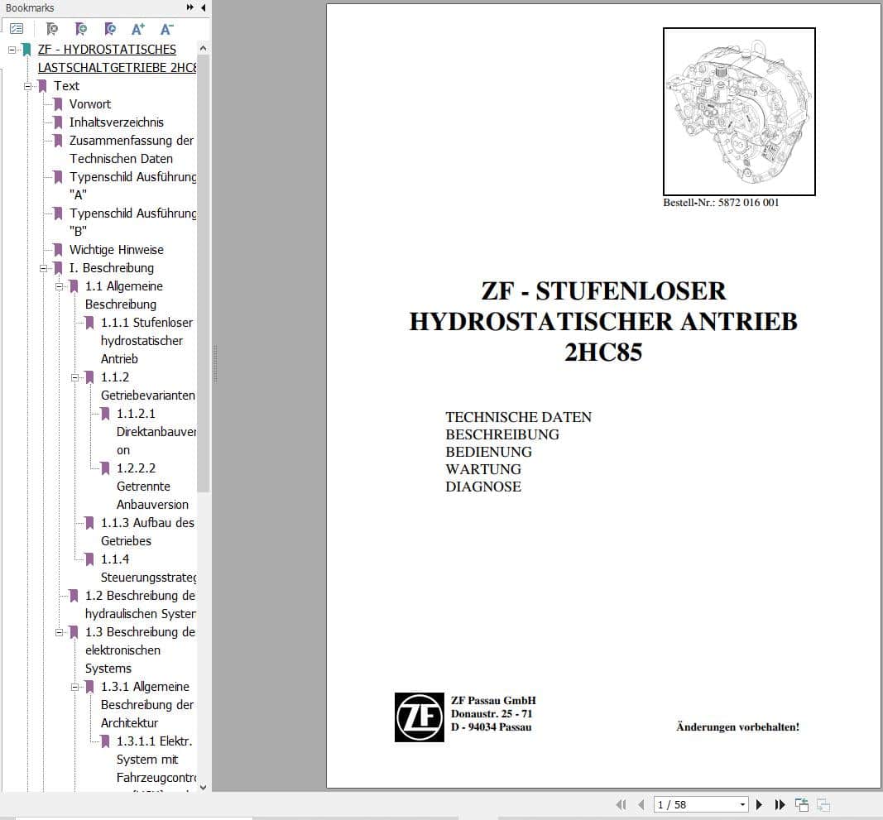Open 1.1.1 Stufenloser hydrostatischer Antrieb bookmark

147,341
